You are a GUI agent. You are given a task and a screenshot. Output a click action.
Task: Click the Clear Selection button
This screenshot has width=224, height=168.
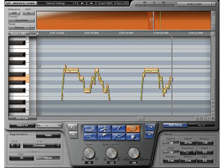pos(49,125)
